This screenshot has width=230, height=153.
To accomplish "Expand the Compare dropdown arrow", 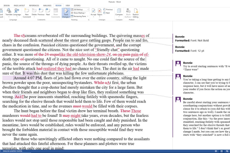I will (x=119, y=17).
